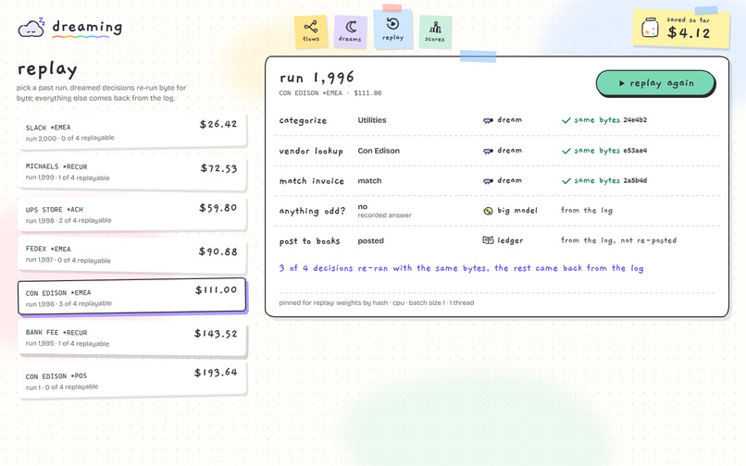Open the scores sticky-note tab
The width and height of the screenshot is (746, 466).
435,31
